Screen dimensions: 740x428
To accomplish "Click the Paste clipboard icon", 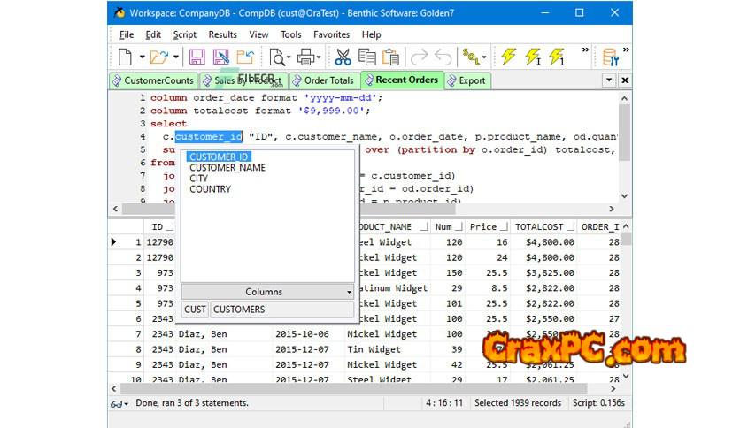I will [x=390, y=57].
